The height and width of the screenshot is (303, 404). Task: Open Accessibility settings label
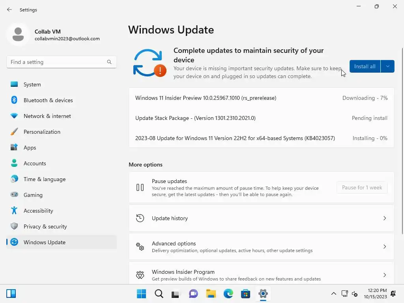pyautogui.click(x=38, y=211)
